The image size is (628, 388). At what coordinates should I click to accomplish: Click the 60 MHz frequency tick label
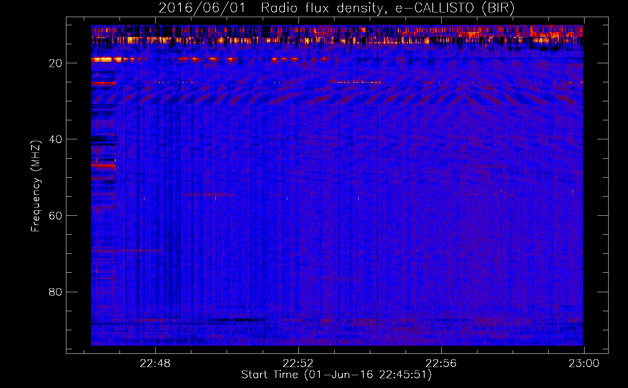click(x=56, y=216)
